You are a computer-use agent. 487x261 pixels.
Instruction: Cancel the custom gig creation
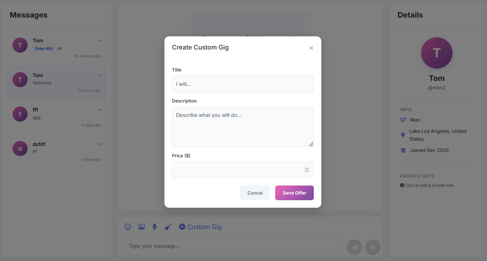pos(255,193)
